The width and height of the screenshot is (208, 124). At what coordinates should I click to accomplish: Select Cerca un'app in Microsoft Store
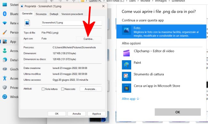click(x=157, y=86)
